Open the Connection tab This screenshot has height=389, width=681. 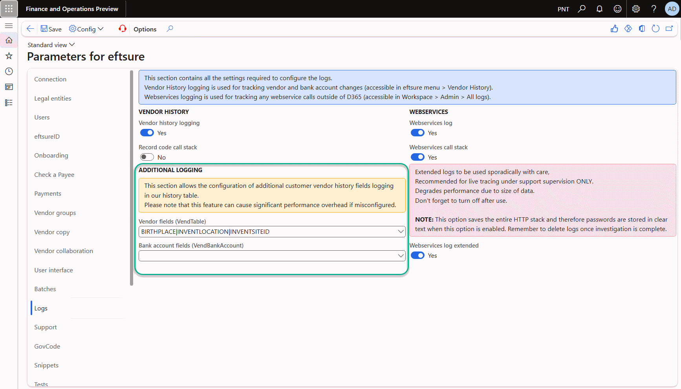click(50, 79)
